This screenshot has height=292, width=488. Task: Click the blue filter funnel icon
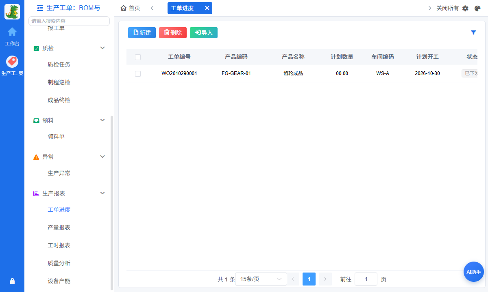pos(473,32)
